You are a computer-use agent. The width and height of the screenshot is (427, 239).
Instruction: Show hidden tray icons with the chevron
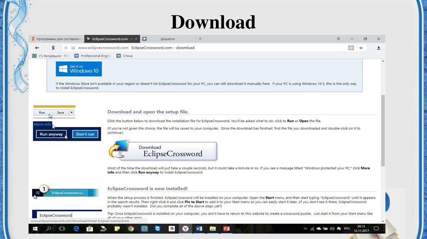[x=305, y=229]
